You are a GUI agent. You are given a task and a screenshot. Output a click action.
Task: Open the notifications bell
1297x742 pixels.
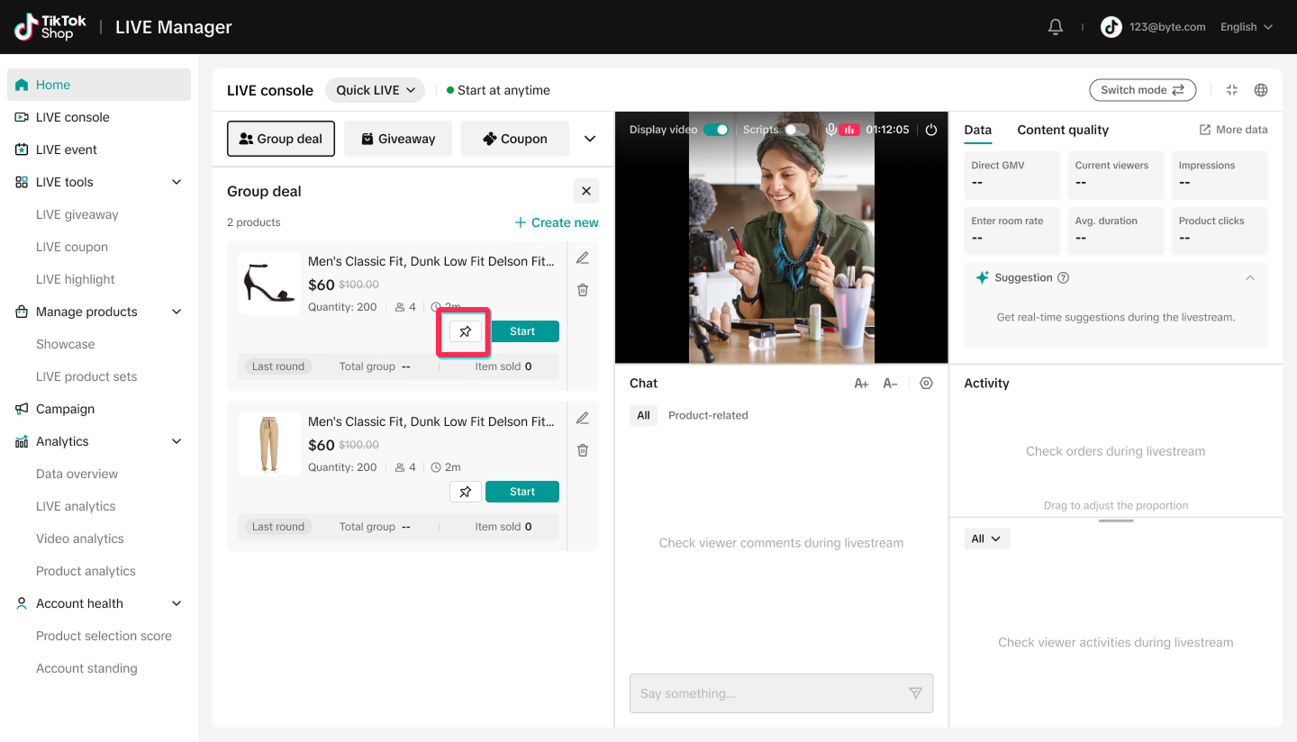pyautogui.click(x=1056, y=27)
